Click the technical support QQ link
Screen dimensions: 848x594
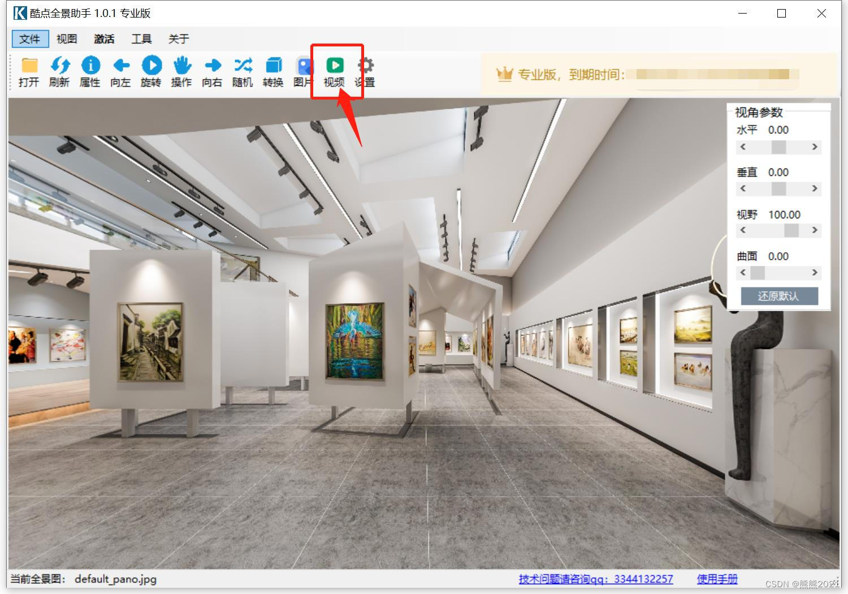coord(596,579)
